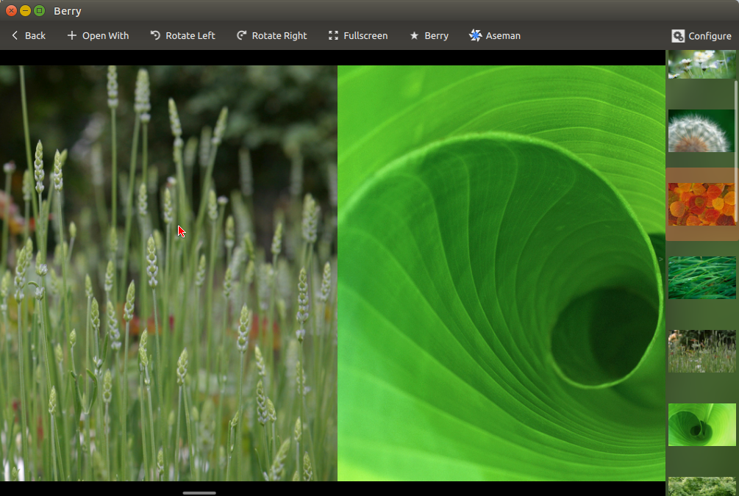Maximize the Berry window
Screen dimensions: 739x496
click(x=40, y=10)
